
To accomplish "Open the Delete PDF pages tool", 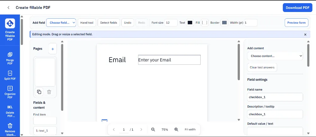I will (10, 112).
